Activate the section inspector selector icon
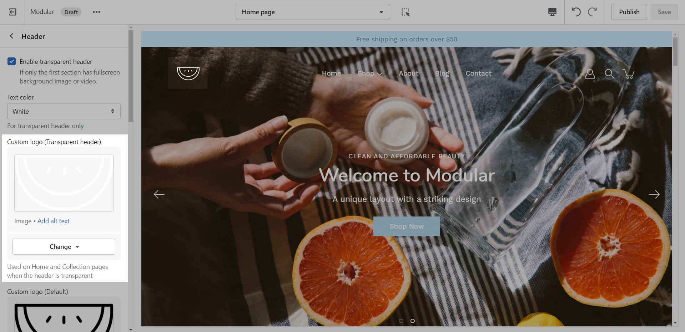This screenshot has width=685, height=332. 405,12
